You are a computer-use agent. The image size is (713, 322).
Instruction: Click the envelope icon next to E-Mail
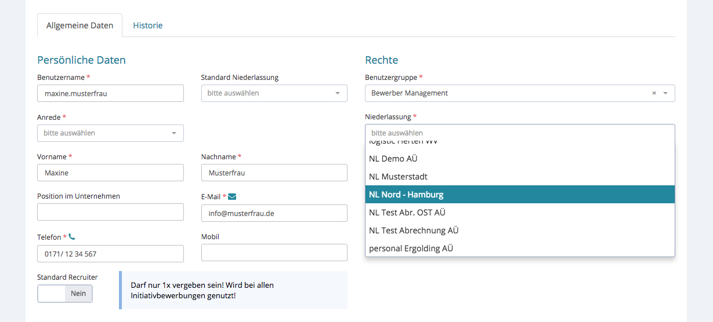pos(232,197)
